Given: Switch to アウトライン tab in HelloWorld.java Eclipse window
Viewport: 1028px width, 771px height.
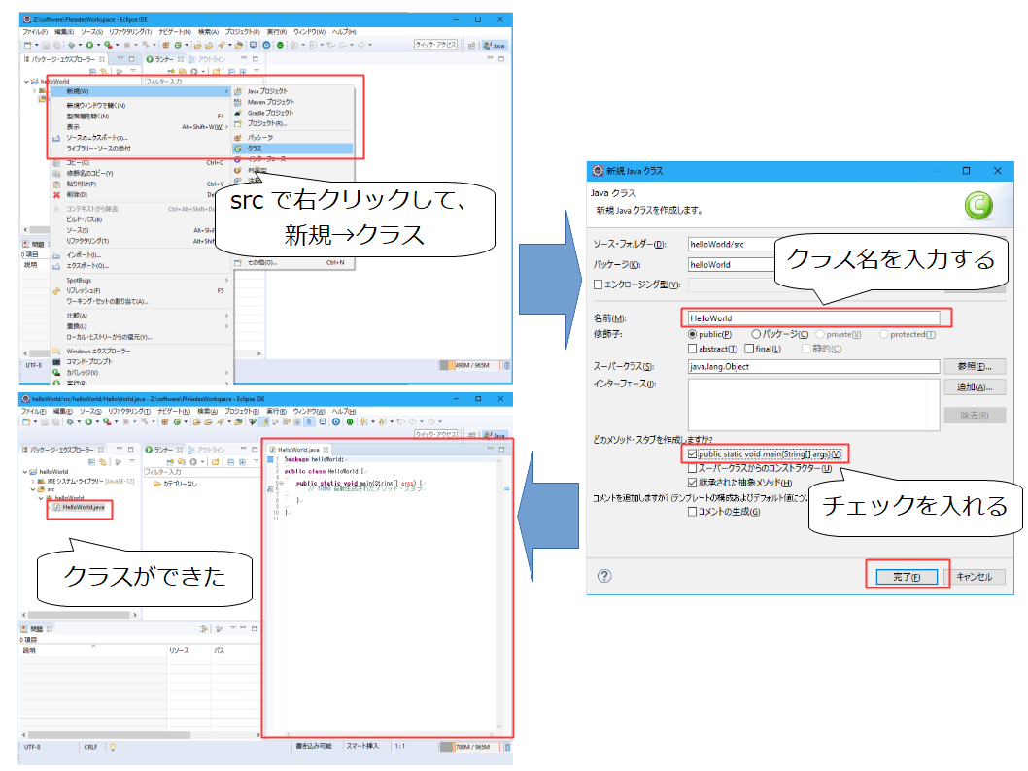Looking at the screenshot, I should (x=207, y=450).
